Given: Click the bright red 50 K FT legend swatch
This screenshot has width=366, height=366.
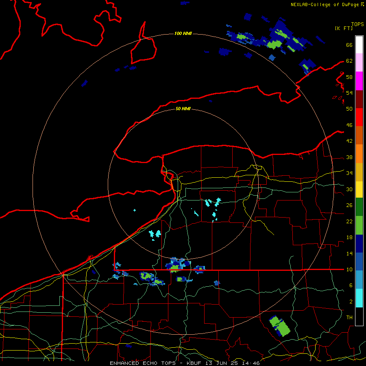Looking at the screenshot, I should click(x=359, y=117).
